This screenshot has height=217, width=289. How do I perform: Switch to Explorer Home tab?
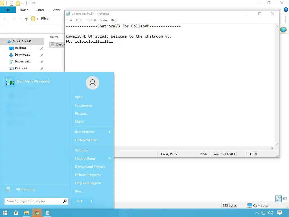[x=24, y=10]
